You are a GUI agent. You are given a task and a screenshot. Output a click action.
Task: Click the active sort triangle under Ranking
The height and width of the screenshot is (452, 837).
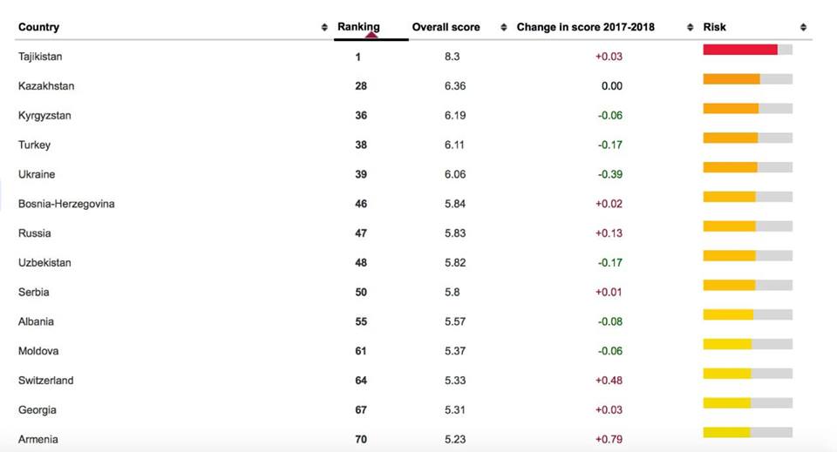pos(371,35)
